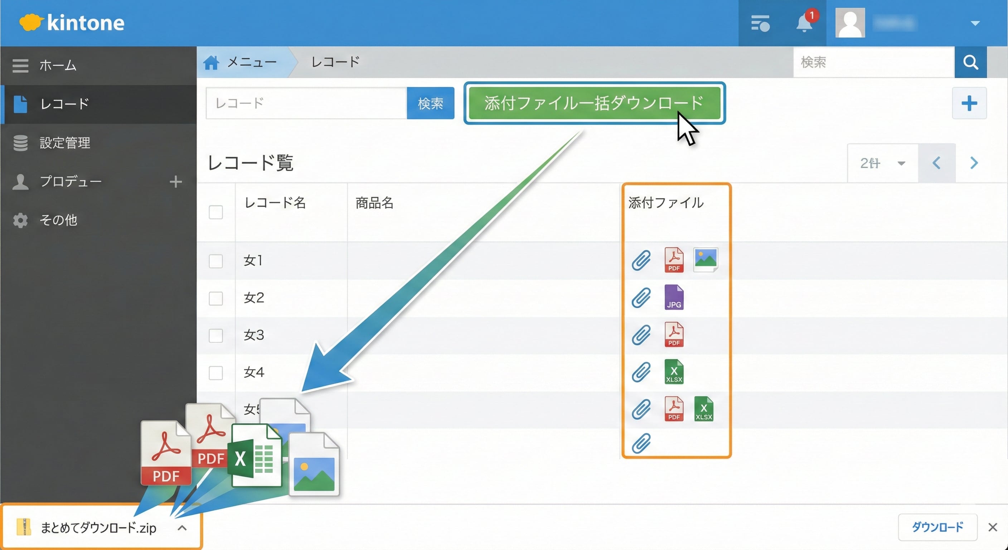This screenshot has height=550, width=1008.
Task: Click the notification bell icon
Action: pos(804,24)
